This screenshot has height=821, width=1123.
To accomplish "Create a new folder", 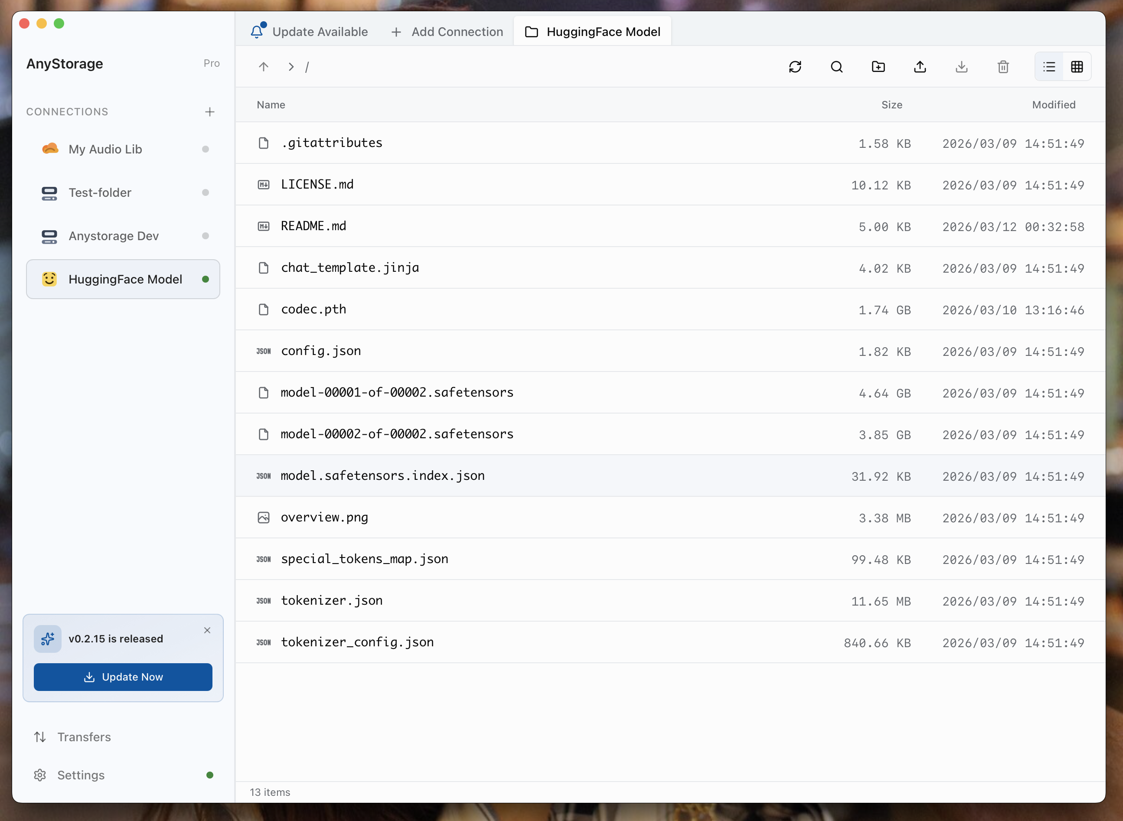I will tap(878, 67).
